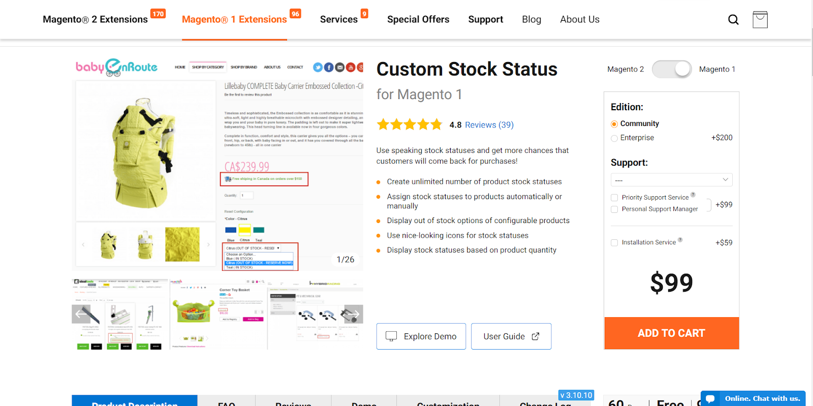Switch to the FAQ tab
This screenshot has height=406, width=813.
click(227, 401)
